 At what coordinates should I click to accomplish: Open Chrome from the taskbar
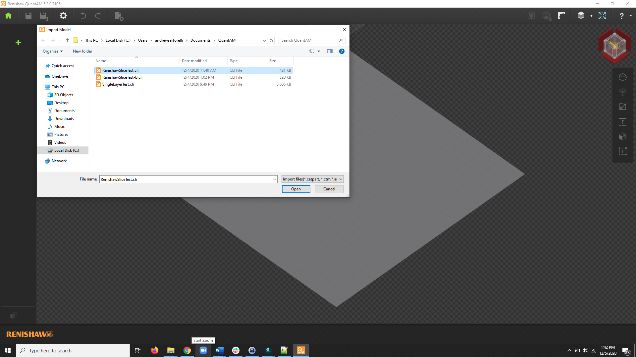pos(187,350)
